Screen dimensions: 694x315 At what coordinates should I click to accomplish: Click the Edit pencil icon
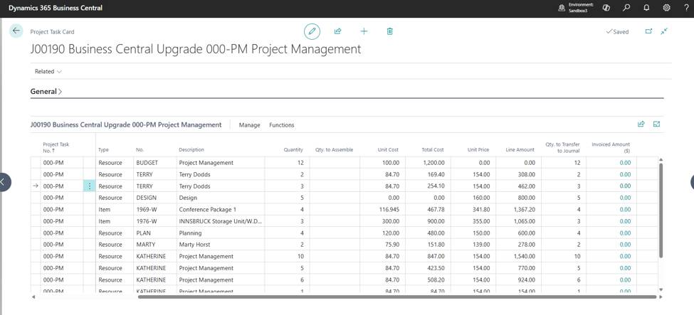pyautogui.click(x=312, y=31)
